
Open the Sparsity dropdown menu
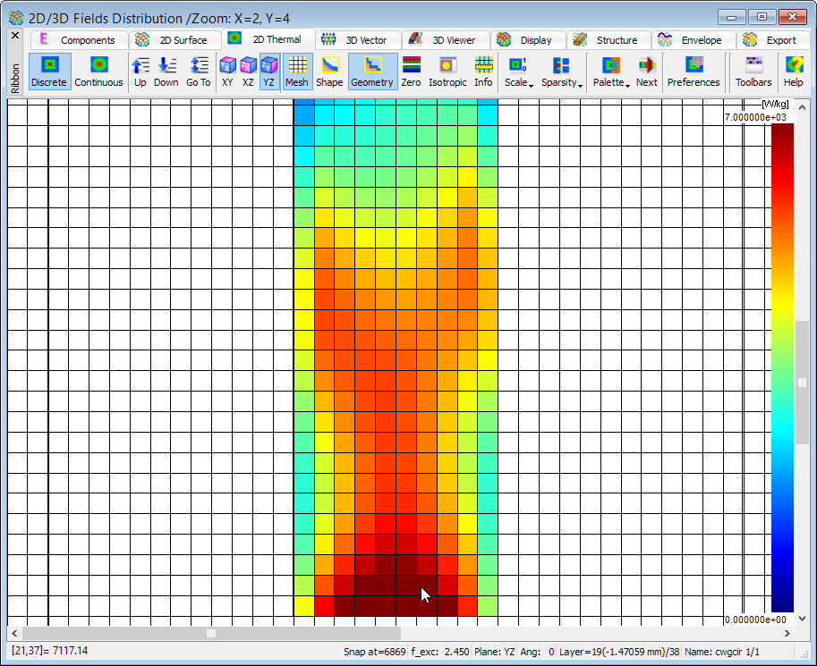click(562, 72)
